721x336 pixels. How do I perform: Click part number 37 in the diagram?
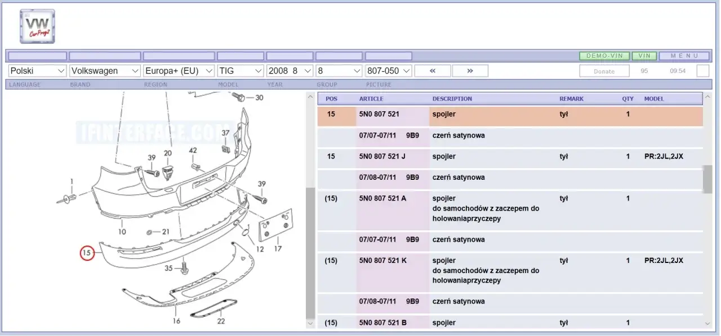point(225,133)
